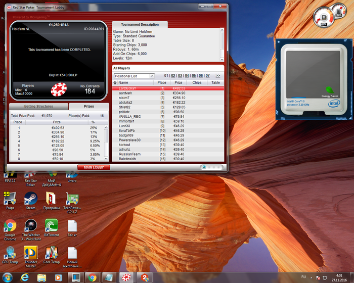This screenshot has width=354, height=283.
Task: Select player row Powerslave30
Action: click(168, 140)
